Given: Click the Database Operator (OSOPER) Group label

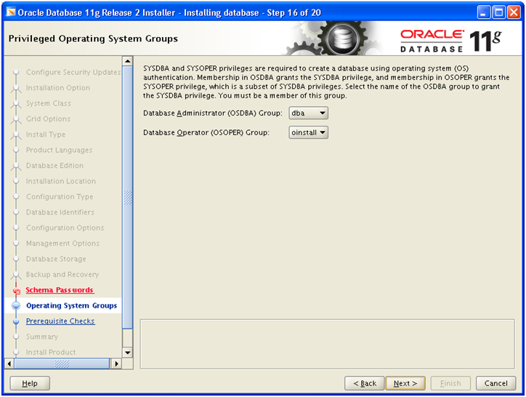Looking at the screenshot, I should [x=206, y=132].
